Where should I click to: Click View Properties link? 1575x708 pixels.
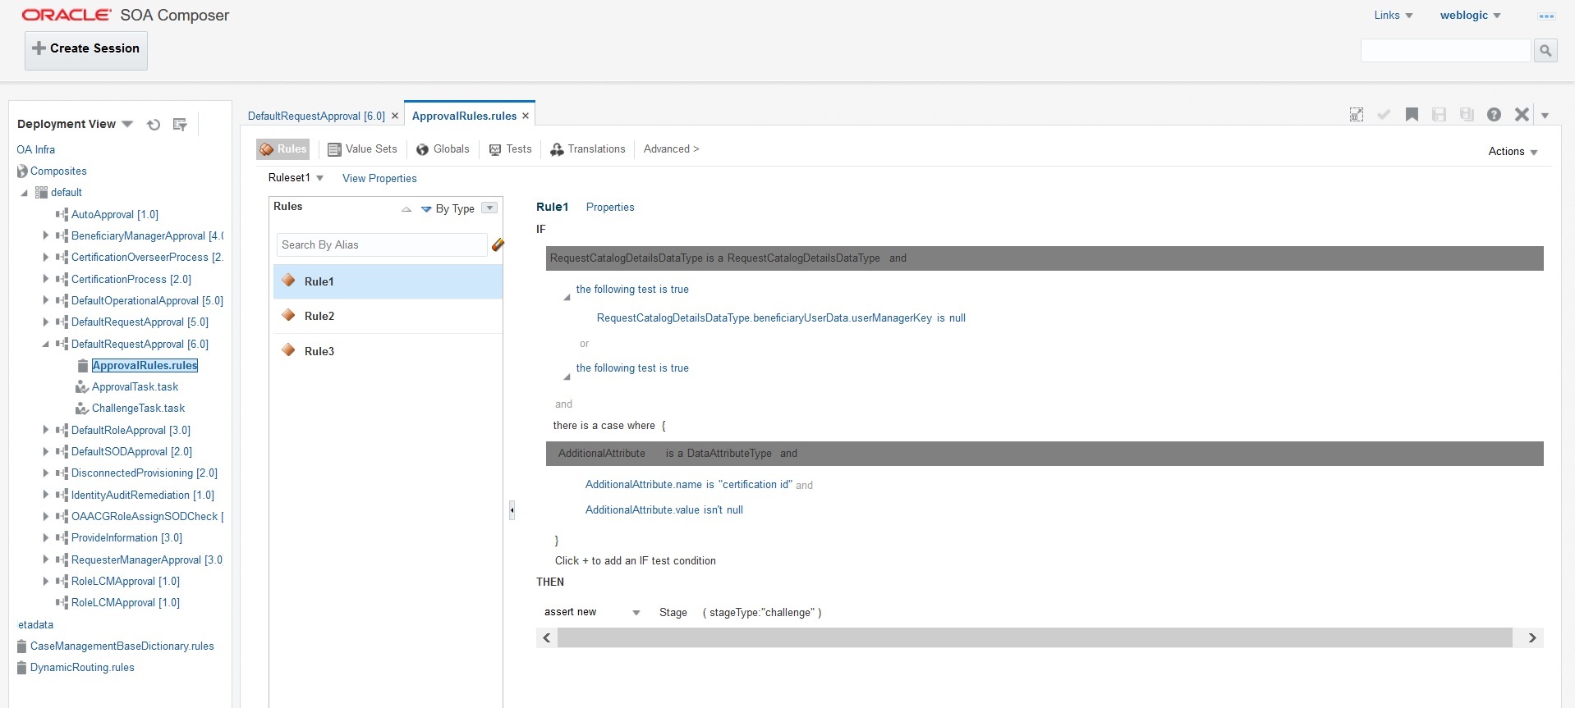pyautogui.click(x=379, y=179)
